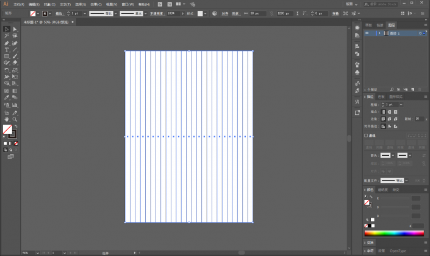Select the Artboard tool

coord(7,112)
